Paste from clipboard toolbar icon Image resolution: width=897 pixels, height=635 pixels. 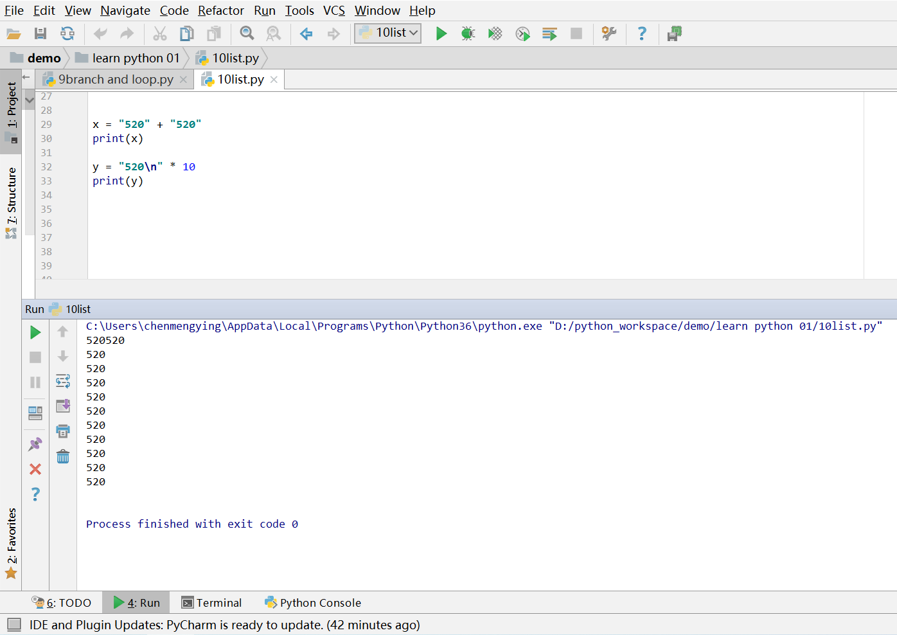[x=214, y=33]
